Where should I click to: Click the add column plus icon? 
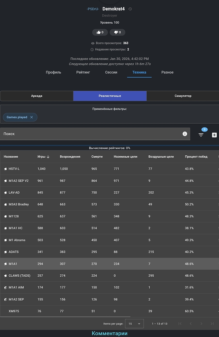pyautogui.click(x=214, y=135)
